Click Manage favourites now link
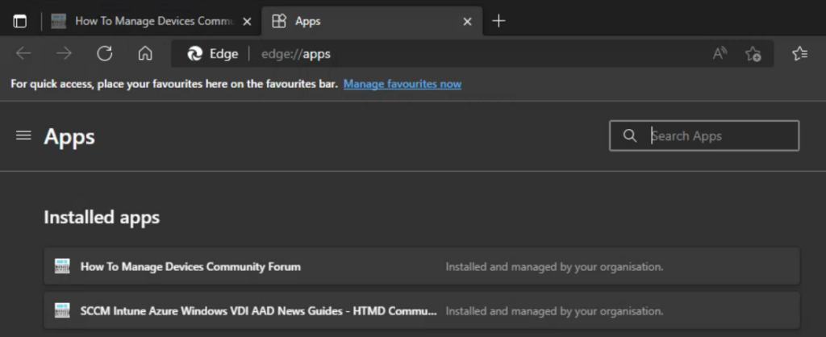This screenshot has width=826, height=337. coord(403,84)
